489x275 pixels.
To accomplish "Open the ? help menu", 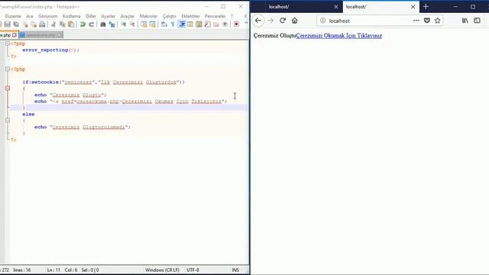I will [x=232, y=16].
